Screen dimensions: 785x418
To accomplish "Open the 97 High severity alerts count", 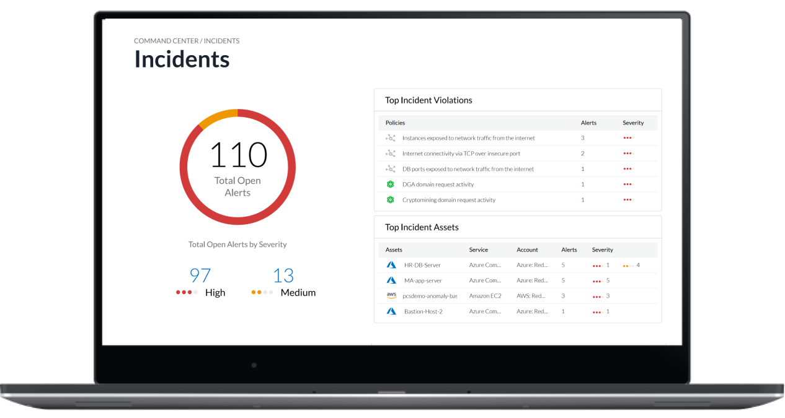I will pyautogui.click(x=200, y=276).
